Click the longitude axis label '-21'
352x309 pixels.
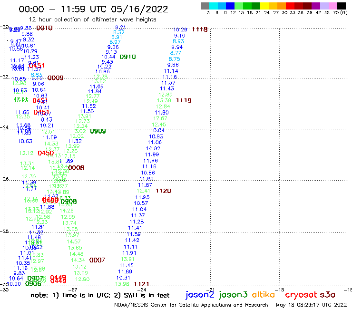(x=210, y=290)
